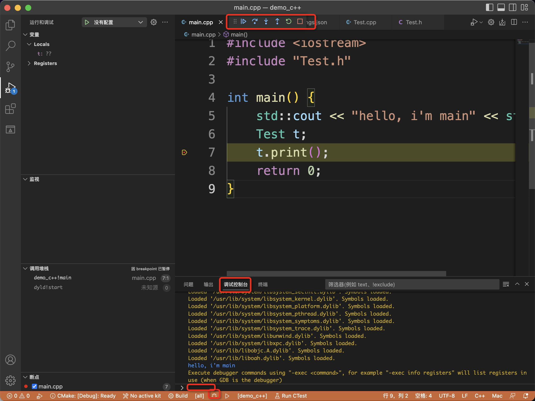Viewport: 535px width, 401px height.
Task: Open the Search view in activity bar
Action: coord(10,46)
